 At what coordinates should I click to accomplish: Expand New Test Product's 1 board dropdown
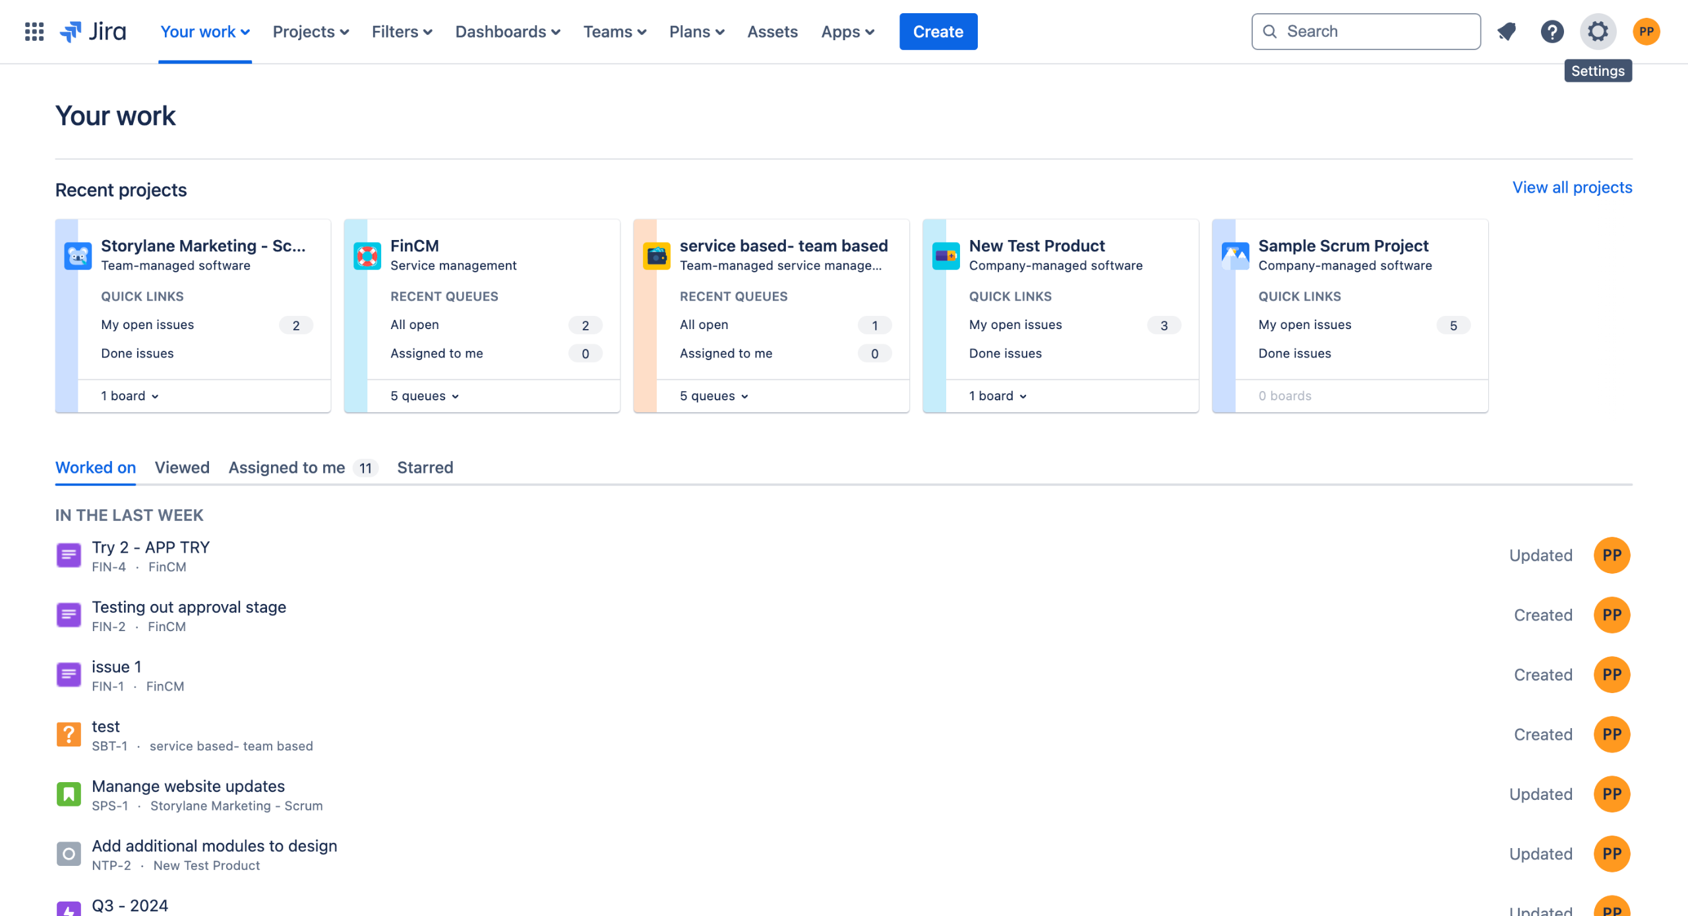pos(998,396)
